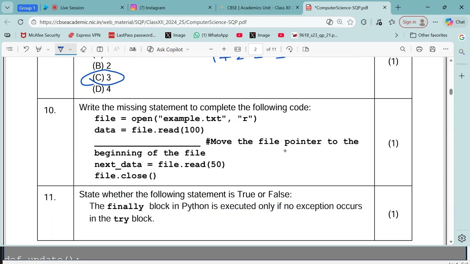Viewport: 470px width, 264px height.
Task: Click the address bar URL
Action: [143, 22]
